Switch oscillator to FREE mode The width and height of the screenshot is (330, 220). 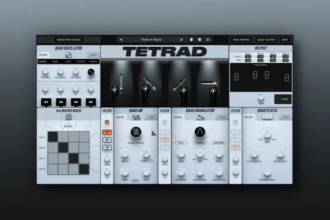pyautogui.click(x=55, y=62)
